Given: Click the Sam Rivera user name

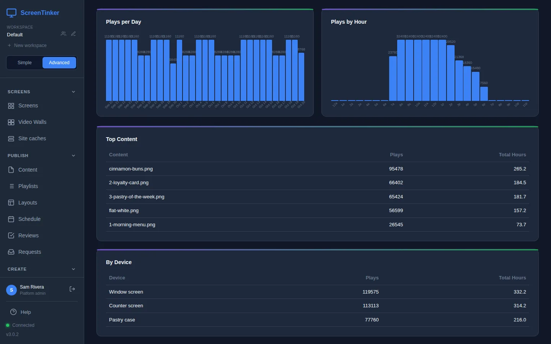Looking at the screenshot, I should 32,287.
